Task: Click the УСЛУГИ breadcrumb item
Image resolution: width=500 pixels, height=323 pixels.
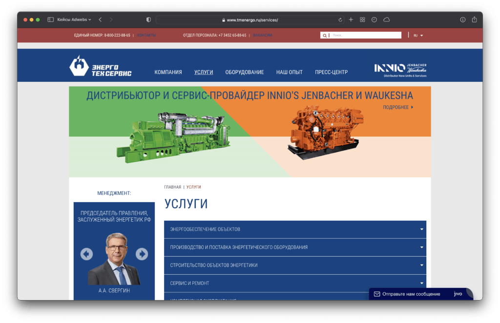Action: tap(193, 187)
